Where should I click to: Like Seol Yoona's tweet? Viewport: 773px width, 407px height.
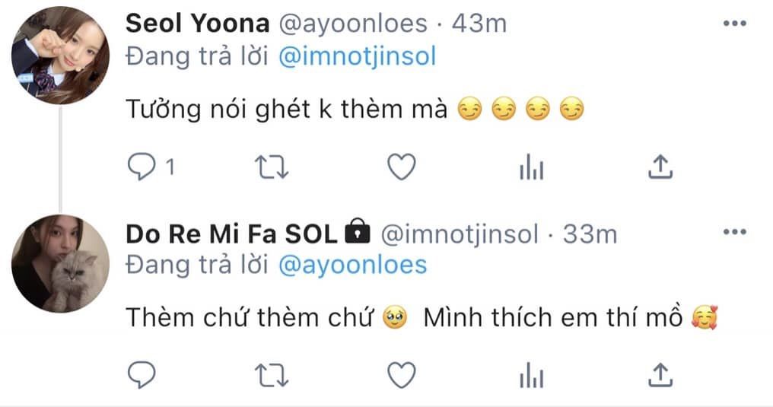tap(401, 167)
